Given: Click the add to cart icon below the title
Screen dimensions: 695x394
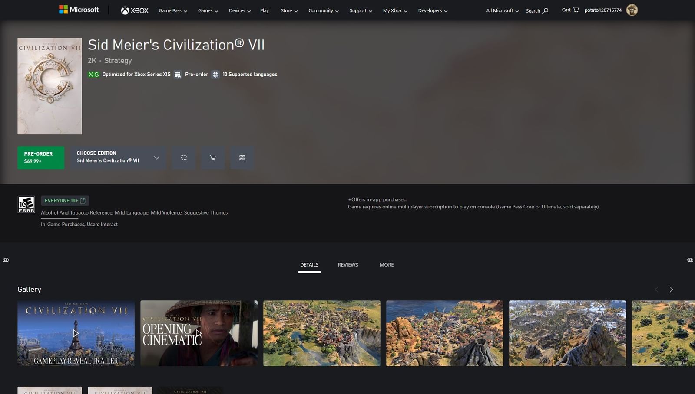Looking at the screenshot, I should click(212, 158).
